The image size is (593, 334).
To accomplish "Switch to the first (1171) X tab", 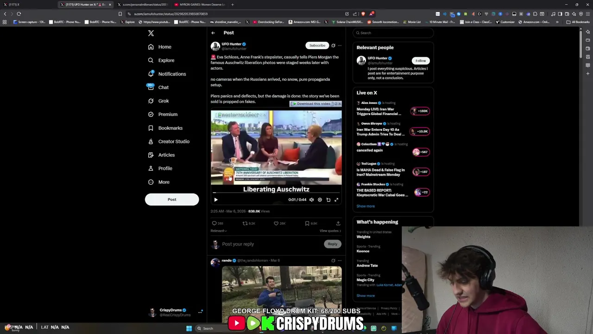I will click(x=28, y=5).
